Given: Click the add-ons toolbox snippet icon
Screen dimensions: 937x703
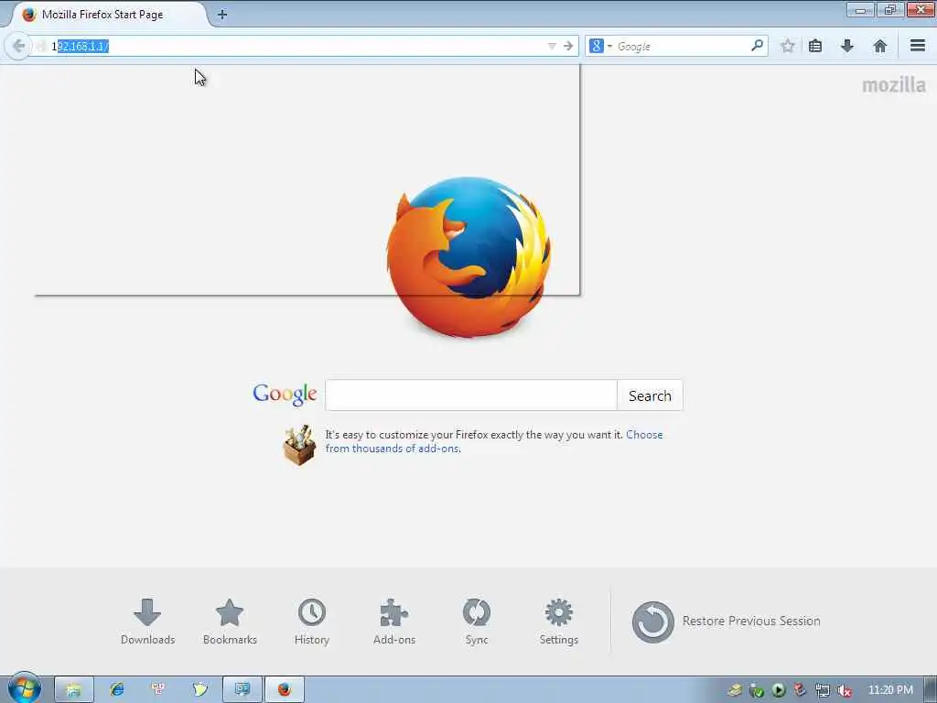Looking at the screenshot, I should 299,445.
